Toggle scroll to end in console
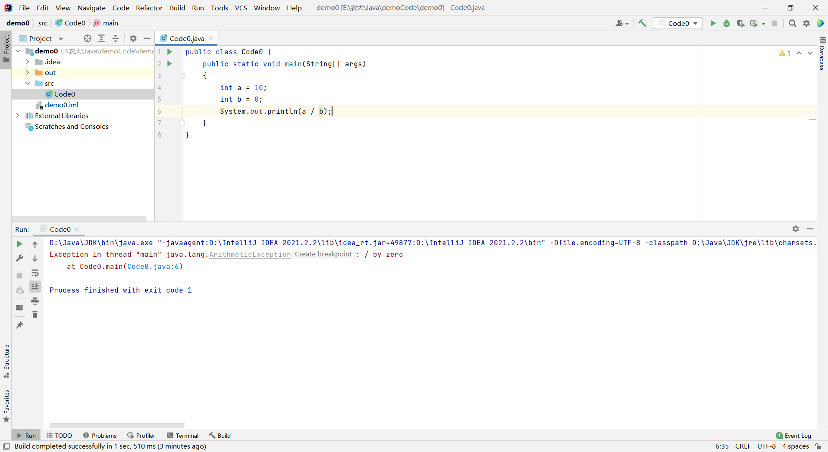This screenshot has height=452, width=828. (35, 286)
